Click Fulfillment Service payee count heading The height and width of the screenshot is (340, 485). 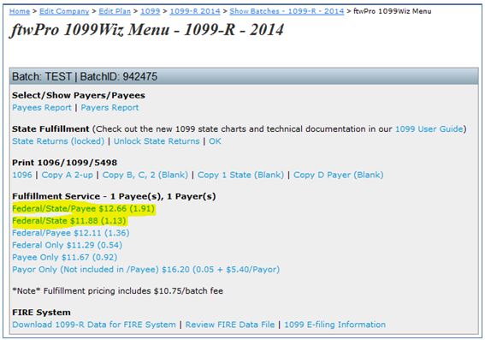pos(114,196)
